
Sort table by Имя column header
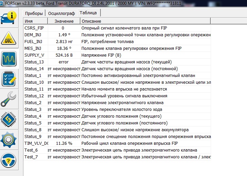[35, 21]
